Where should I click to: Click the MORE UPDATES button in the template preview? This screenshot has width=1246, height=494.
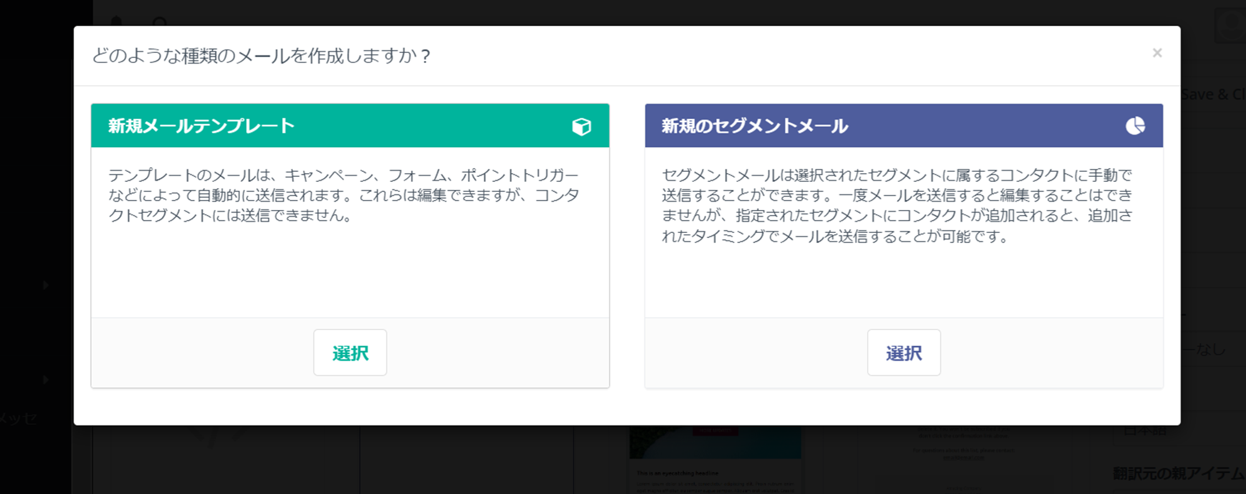point(715,430)
